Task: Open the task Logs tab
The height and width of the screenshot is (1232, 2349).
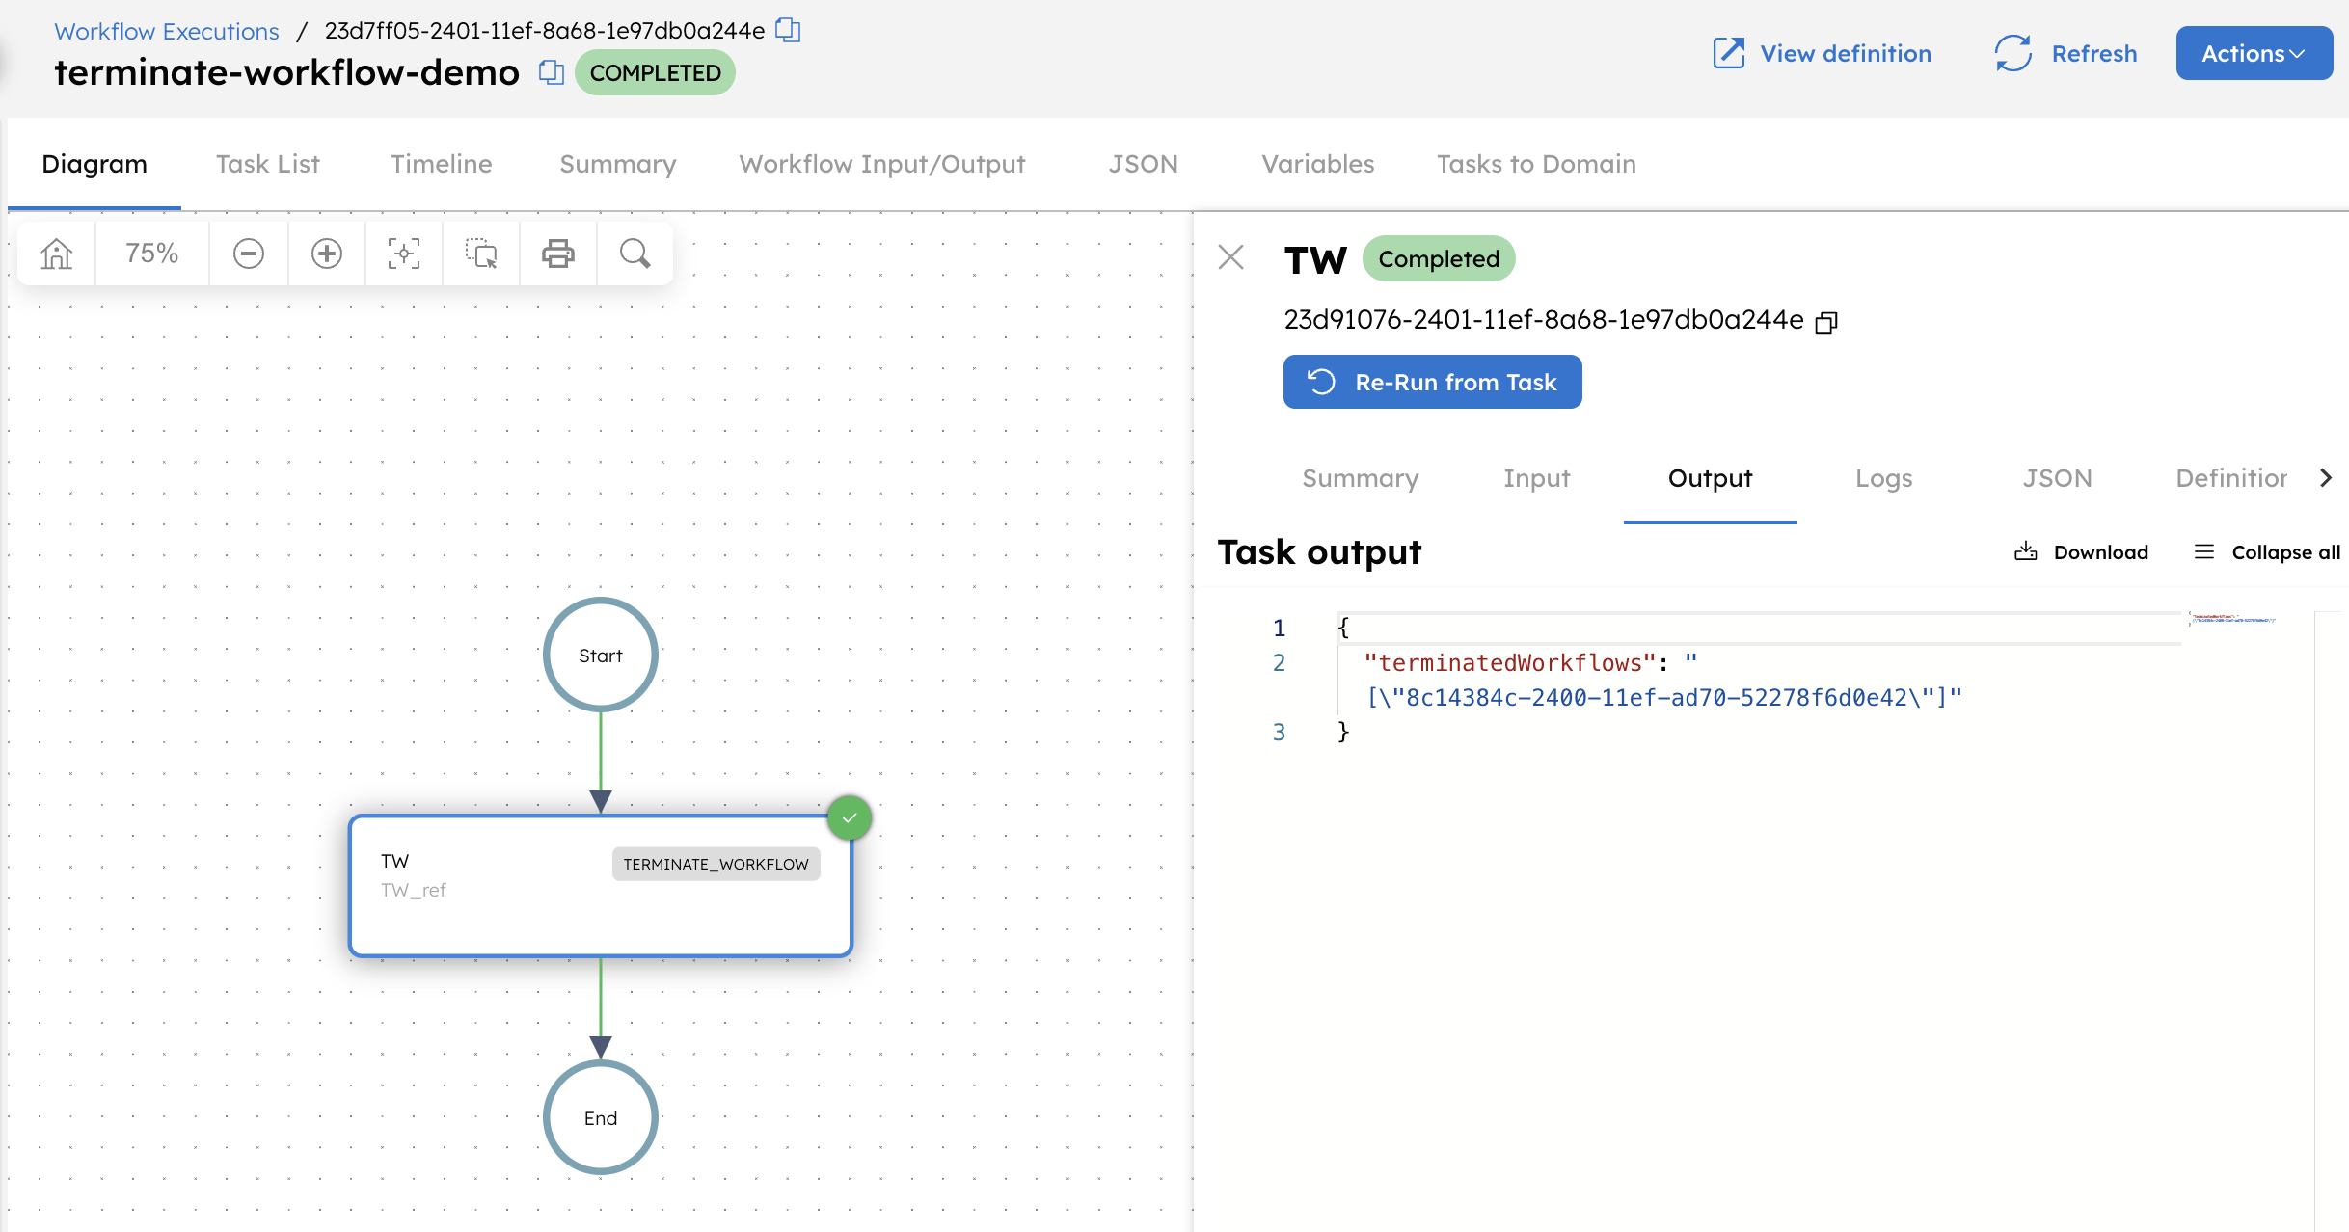Action: (1884, 478)
